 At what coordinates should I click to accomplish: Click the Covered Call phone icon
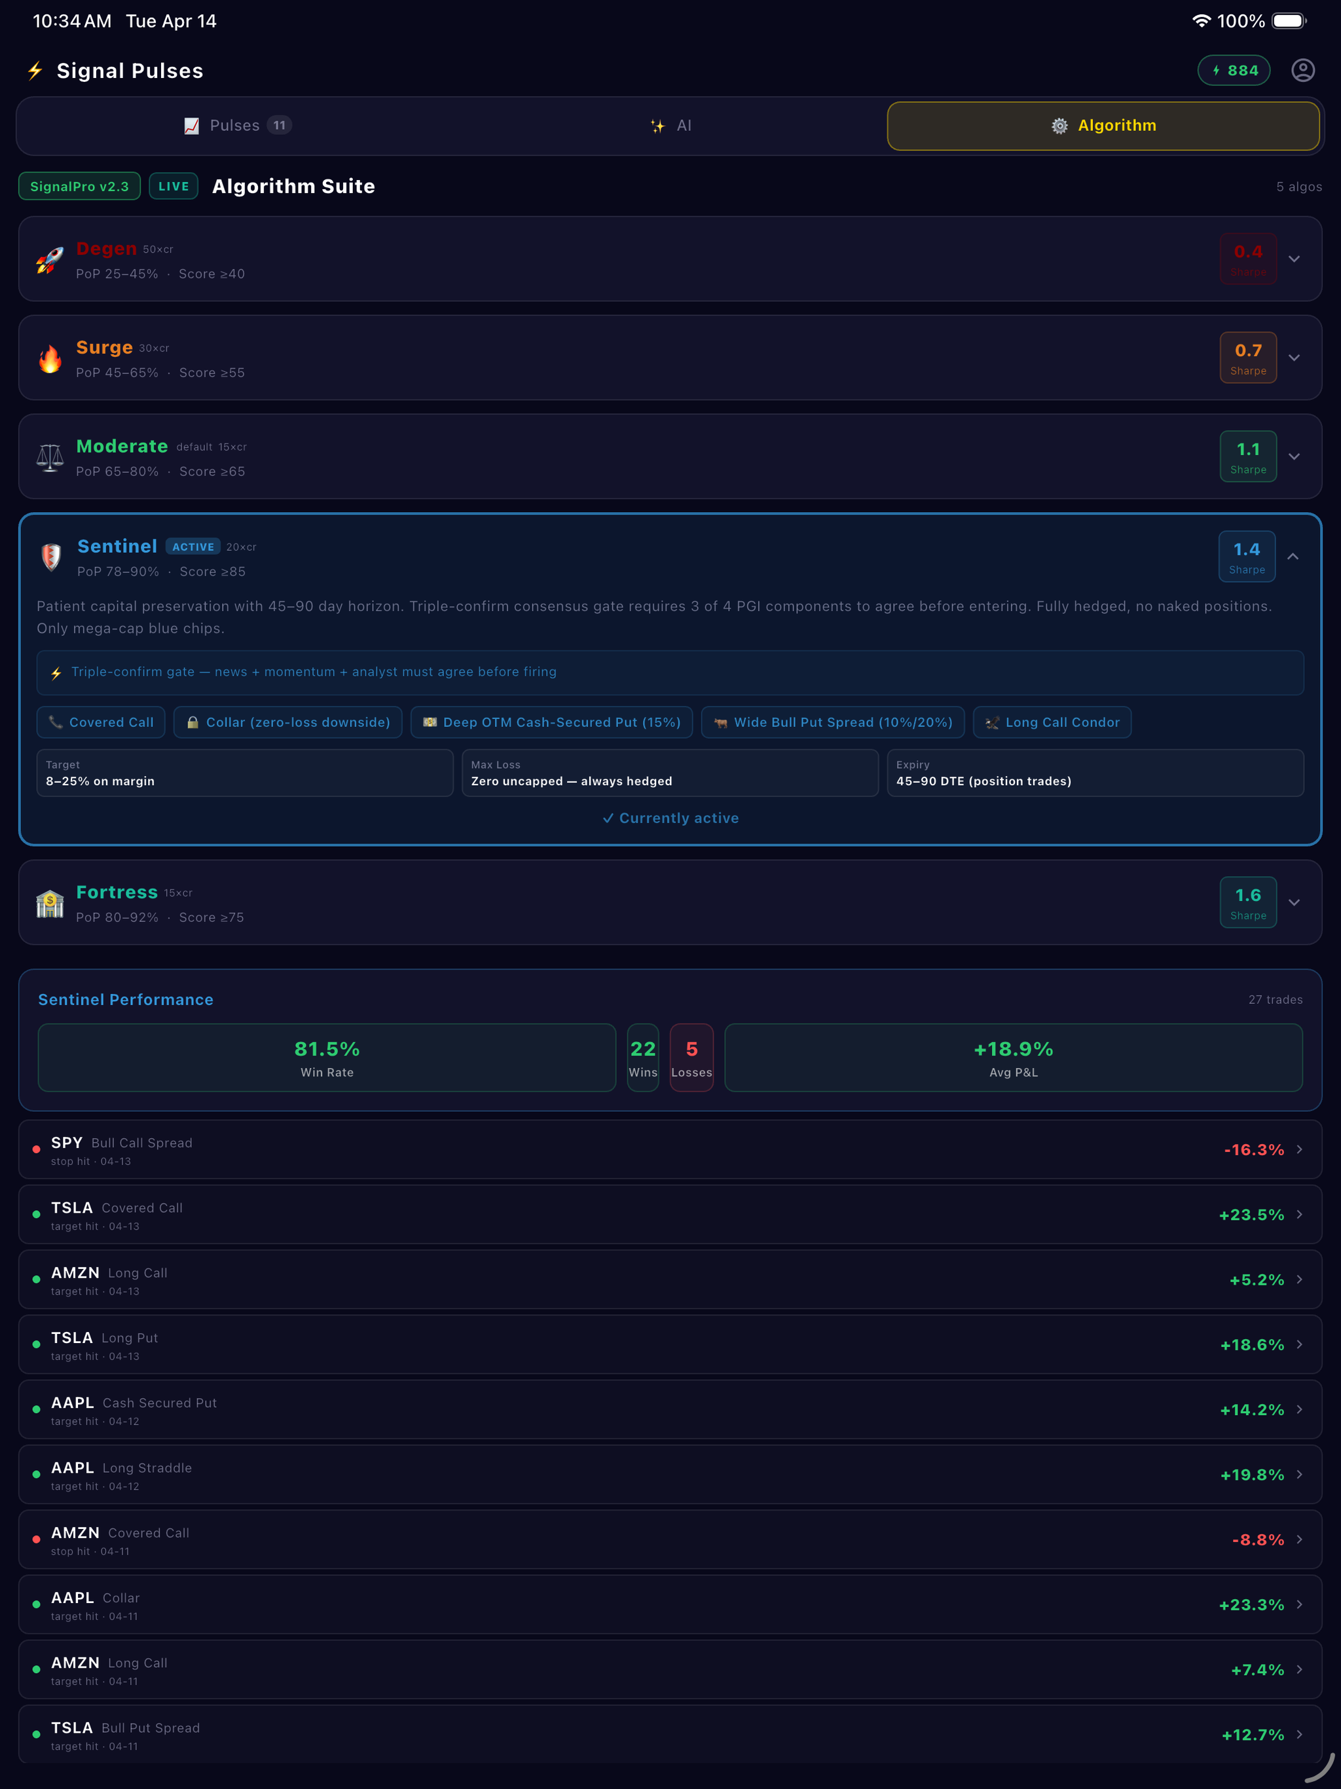(55, 722)
